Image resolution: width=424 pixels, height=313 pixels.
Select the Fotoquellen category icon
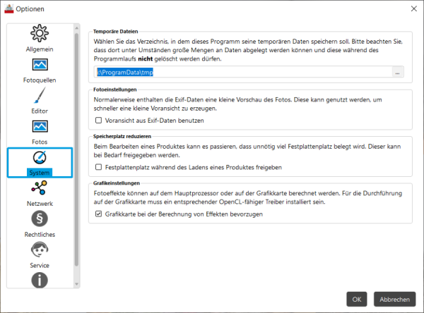pos(40,65)
